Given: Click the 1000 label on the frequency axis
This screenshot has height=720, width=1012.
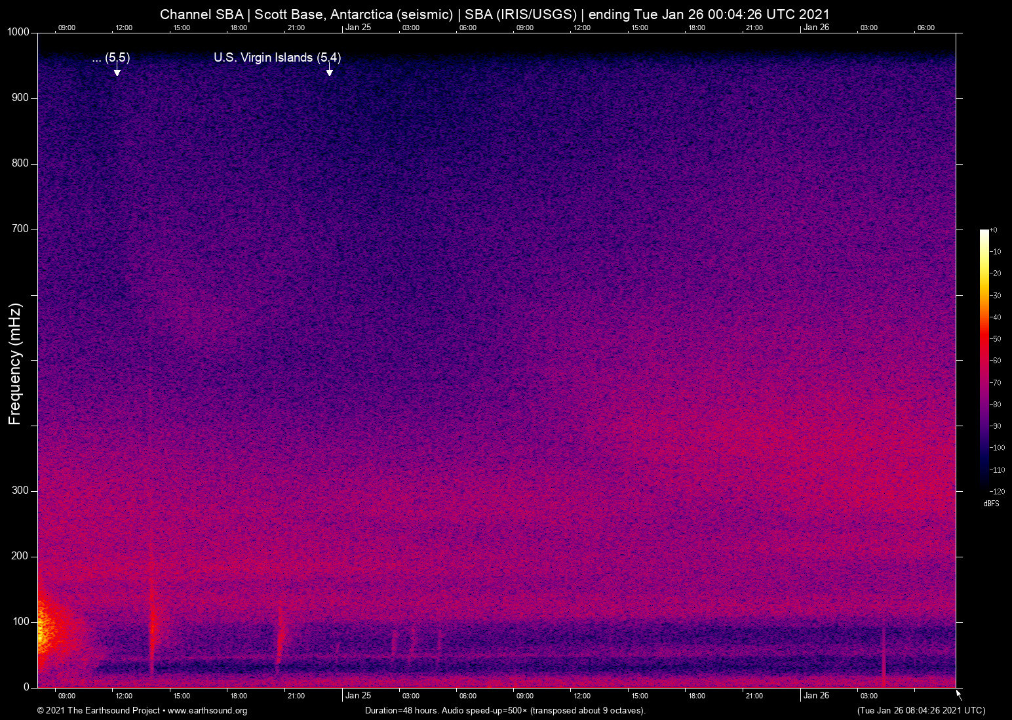Looking at the screenshot, I should click(18, 32).
